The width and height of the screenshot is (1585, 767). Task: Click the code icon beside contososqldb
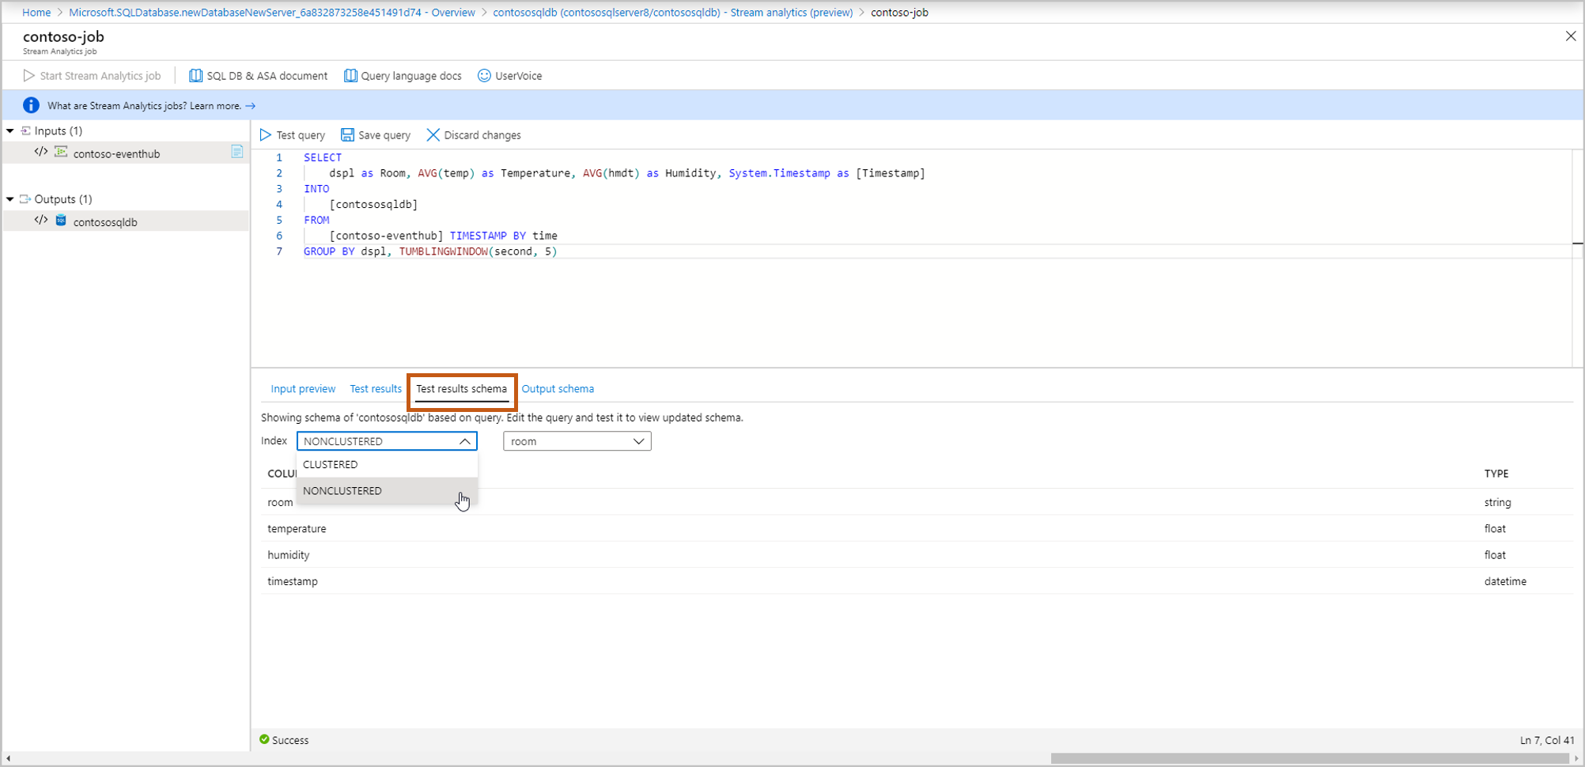41,221
